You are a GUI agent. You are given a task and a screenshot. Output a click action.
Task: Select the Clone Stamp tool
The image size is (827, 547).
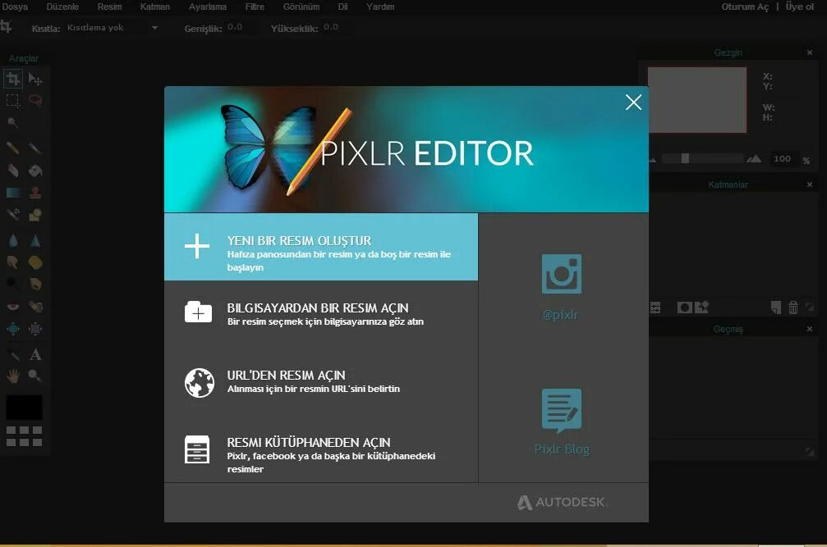coord(35,193)
